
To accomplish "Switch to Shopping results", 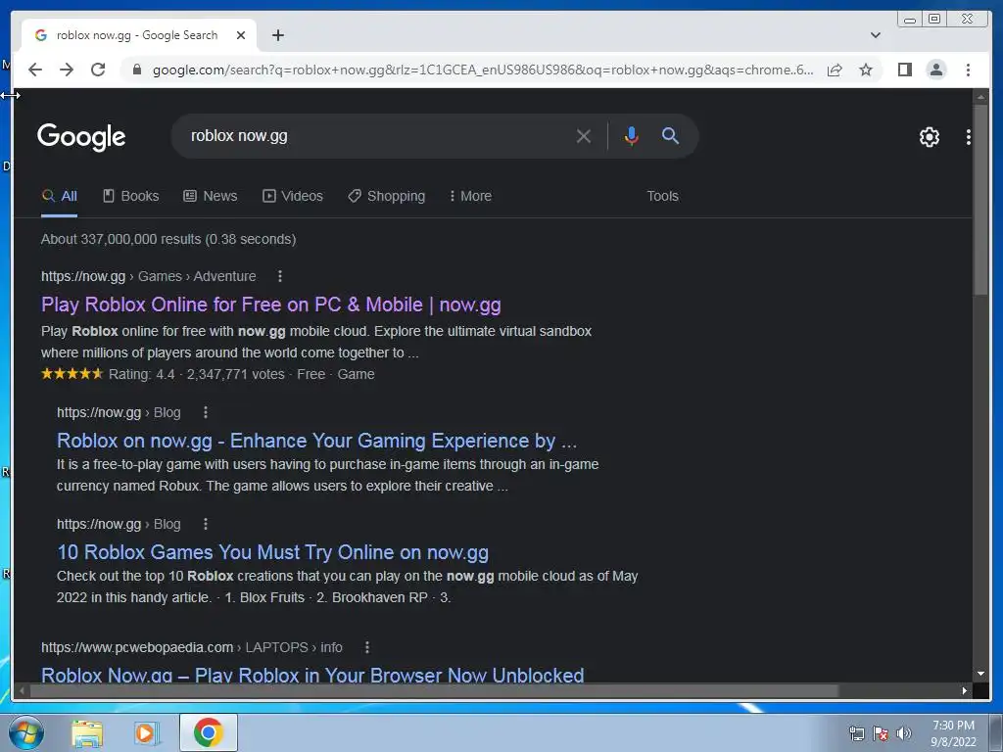I will pos(386,196).
